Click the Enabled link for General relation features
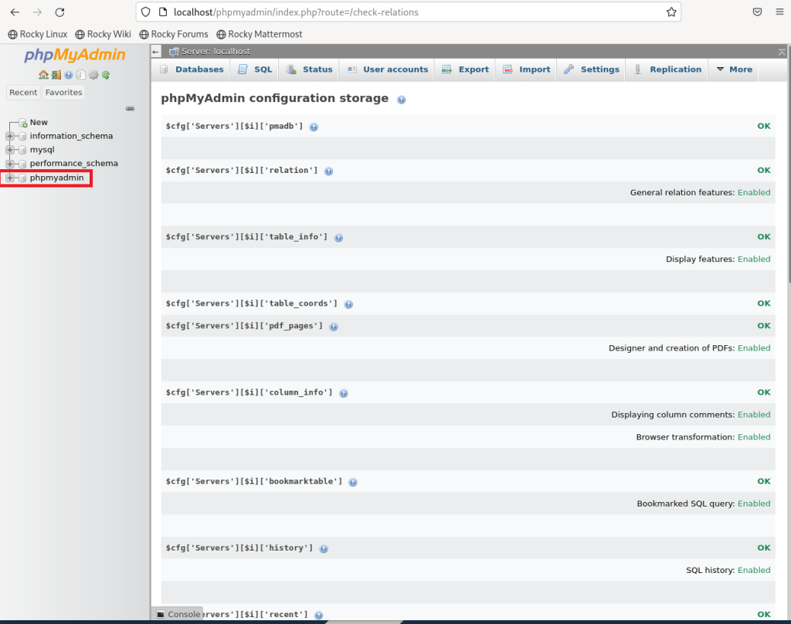Screen dimensions: 791x624 pos(754,192)
